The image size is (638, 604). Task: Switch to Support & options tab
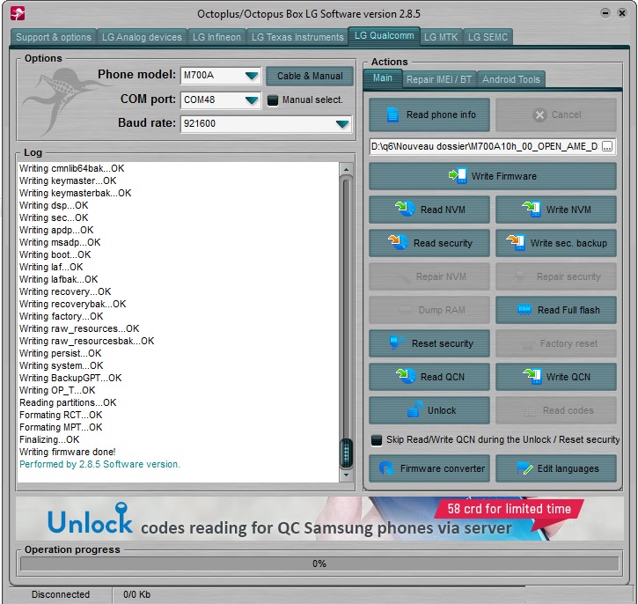tap(54, 37)
